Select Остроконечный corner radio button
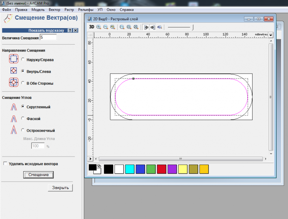Image resolution: width=288 pixels, height=219 pixels. 23,130
